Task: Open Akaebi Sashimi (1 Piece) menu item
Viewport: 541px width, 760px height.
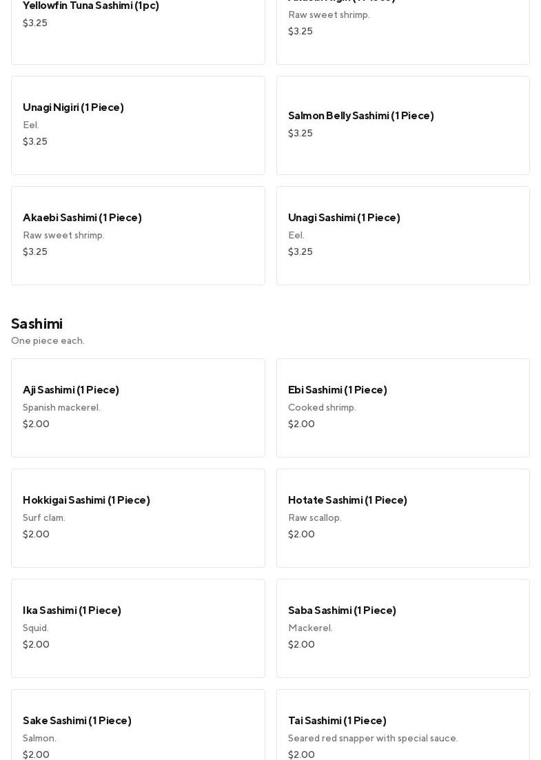Action: click(138, 235)
